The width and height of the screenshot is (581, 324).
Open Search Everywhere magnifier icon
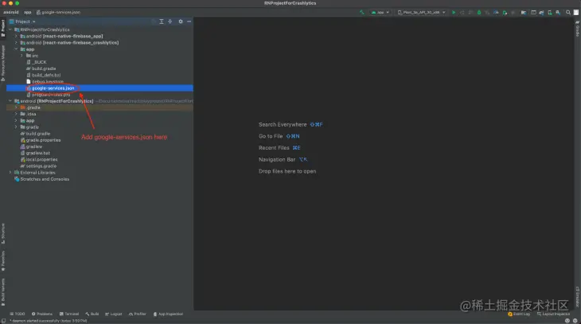pyautogui.click(x=568, y=12)
